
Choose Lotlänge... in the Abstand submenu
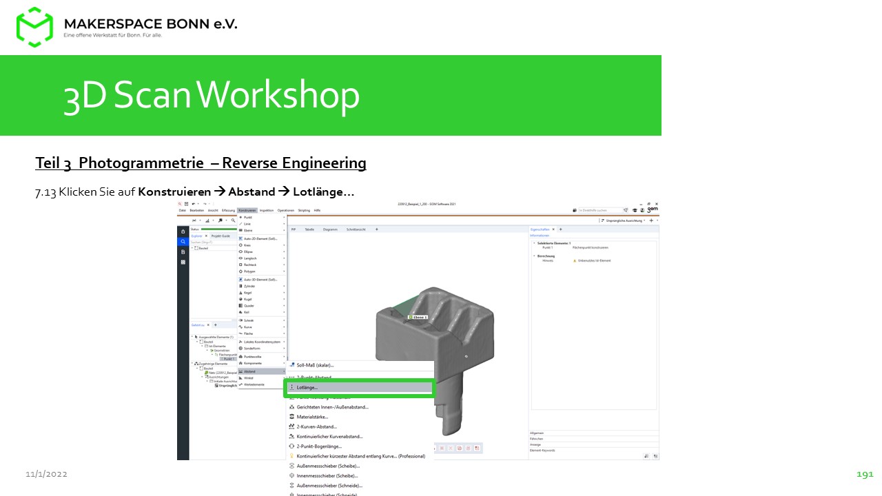coord(359,388)
